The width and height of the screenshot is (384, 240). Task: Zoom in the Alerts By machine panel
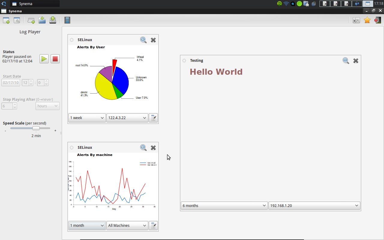pyautogui.click(x=143, y=148)
